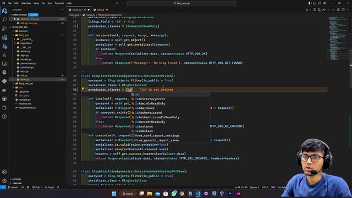Click the Ln 43 cursor position indicator

241,187
